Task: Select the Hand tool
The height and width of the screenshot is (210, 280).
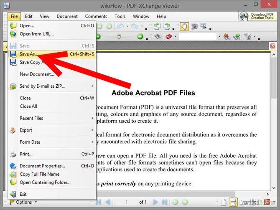Action: pos(184,27)
